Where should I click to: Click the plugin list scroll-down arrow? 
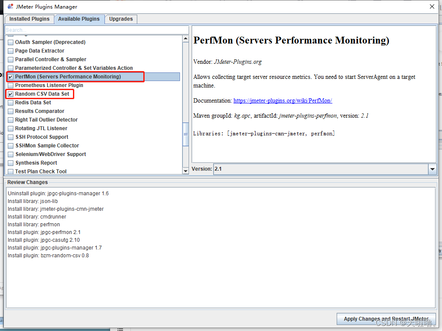(x=186, y=171)
